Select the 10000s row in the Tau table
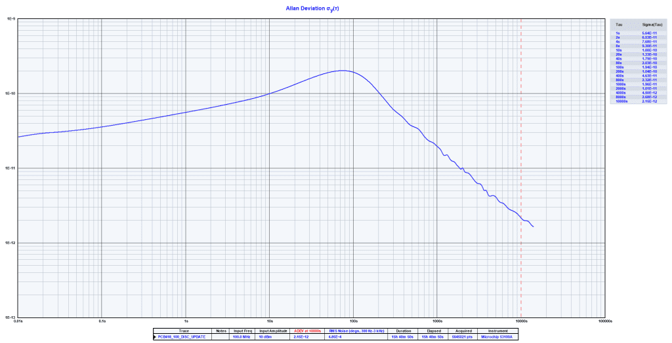 [620, 101]
